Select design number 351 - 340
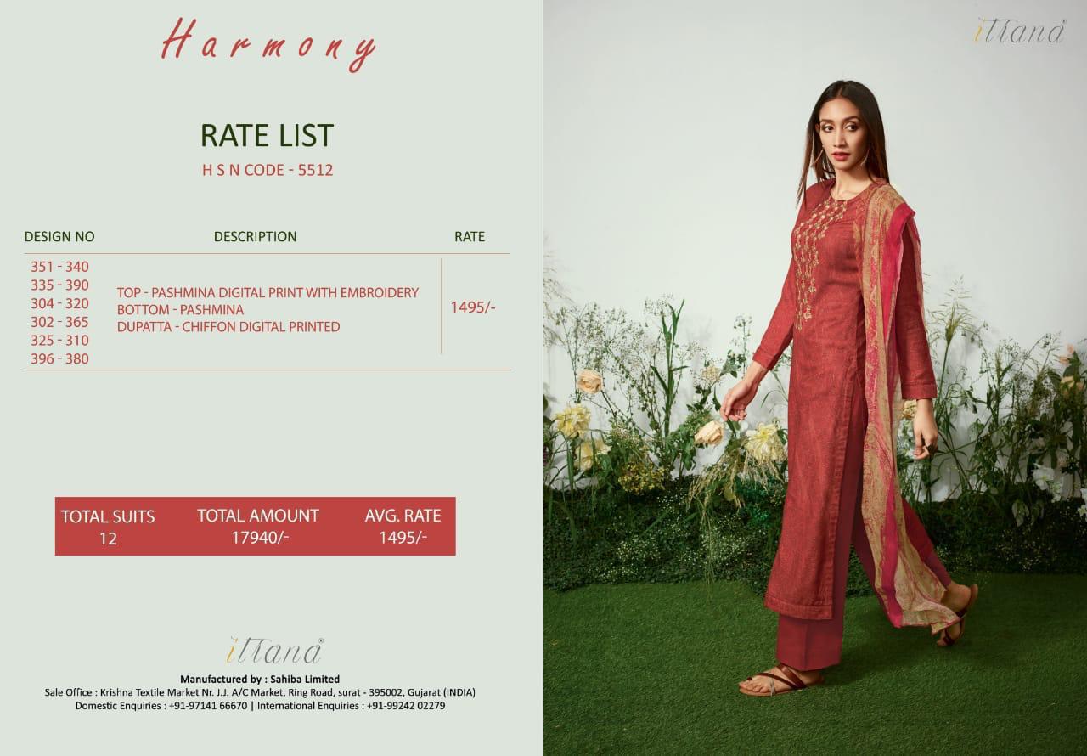The height and width of the screenshot is (756, 1087). pyautogui.click(x=59, y=267)
